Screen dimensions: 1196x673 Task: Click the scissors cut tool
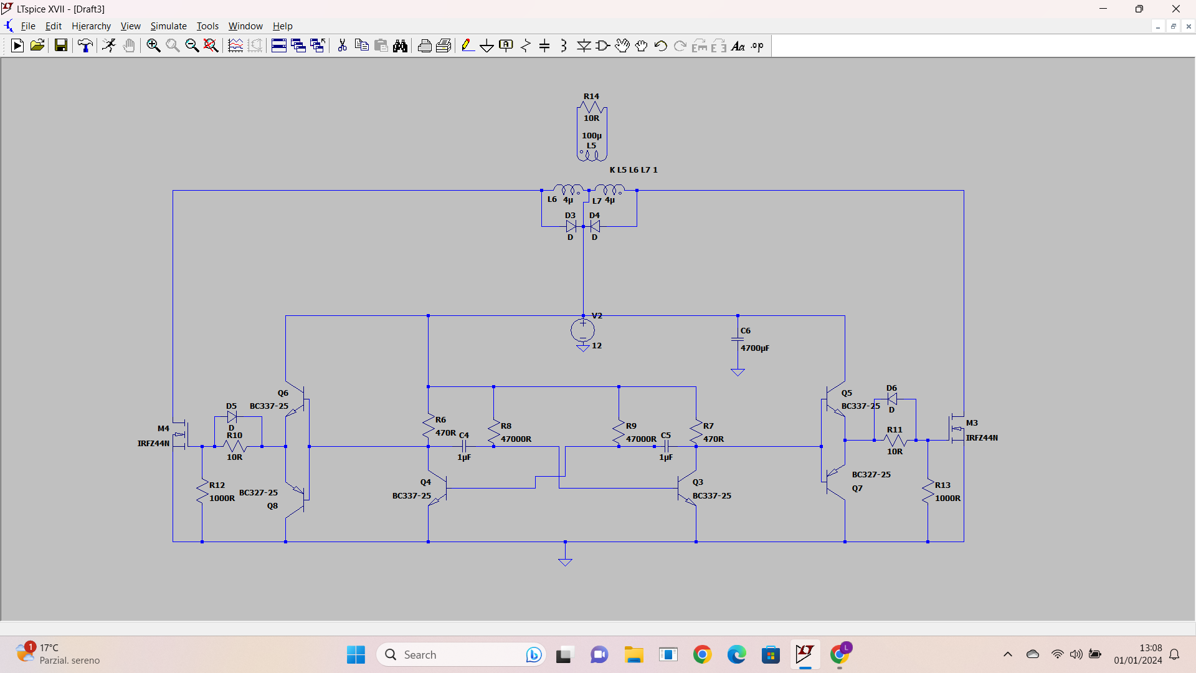click(342, 45)
